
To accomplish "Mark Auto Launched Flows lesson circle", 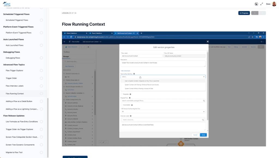I will [x=41, y=45].
